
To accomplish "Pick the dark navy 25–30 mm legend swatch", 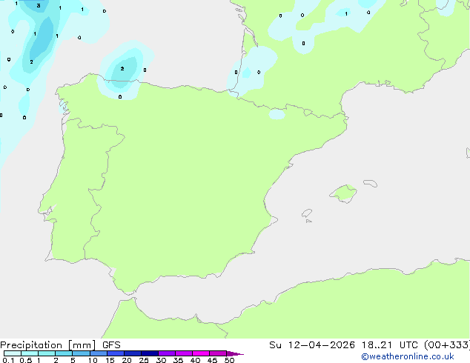I will (149, 353).
